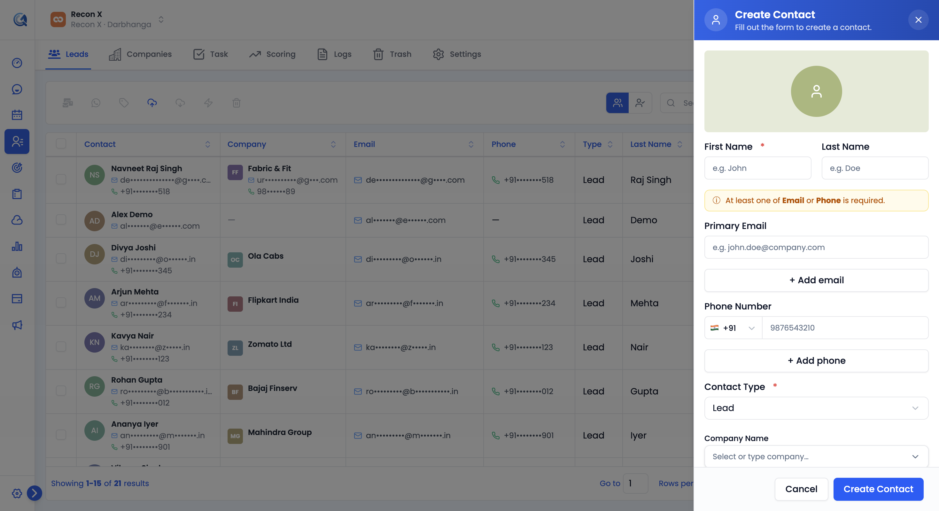Check the box for Kavya Nair
939x511 pixels.
(61, 347)
